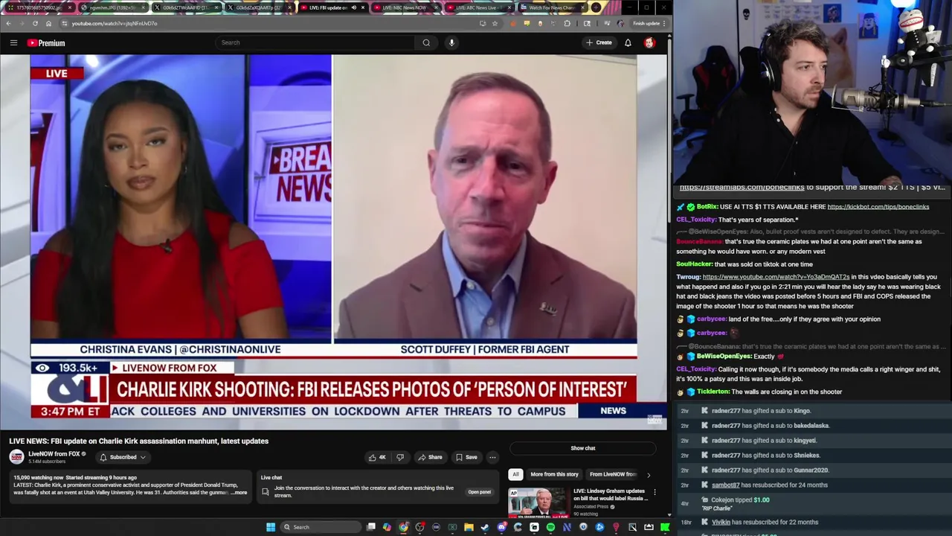Mute the FBI update tab speaker icon
Viewport: 952px width, 536px height.
point(354,7)
